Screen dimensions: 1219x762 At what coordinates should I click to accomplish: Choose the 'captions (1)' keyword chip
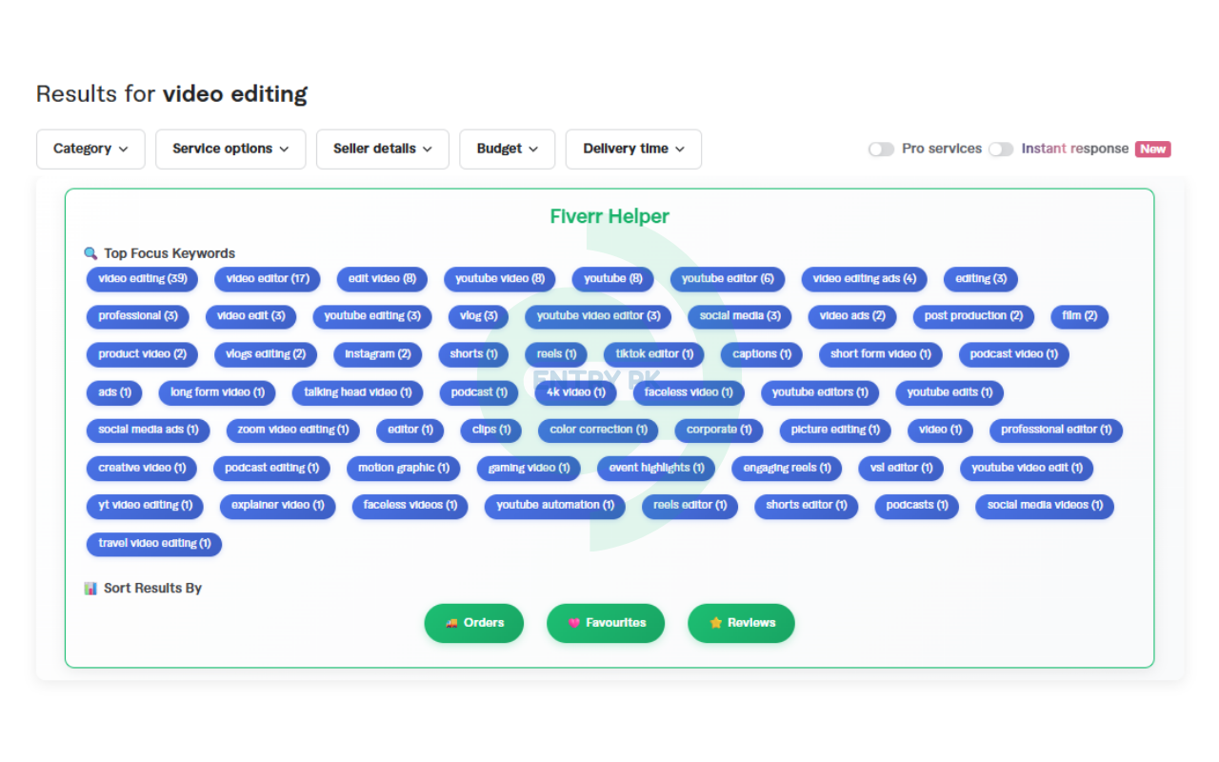(x=762, y=354)
